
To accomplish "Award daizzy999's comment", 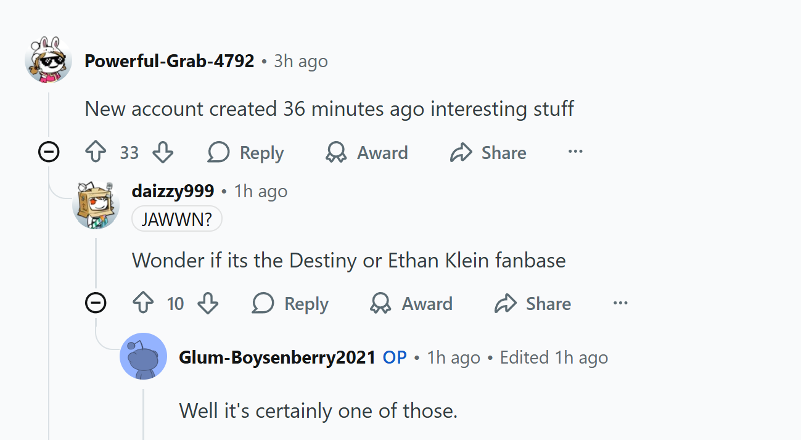I will click(x=411, y=303).
